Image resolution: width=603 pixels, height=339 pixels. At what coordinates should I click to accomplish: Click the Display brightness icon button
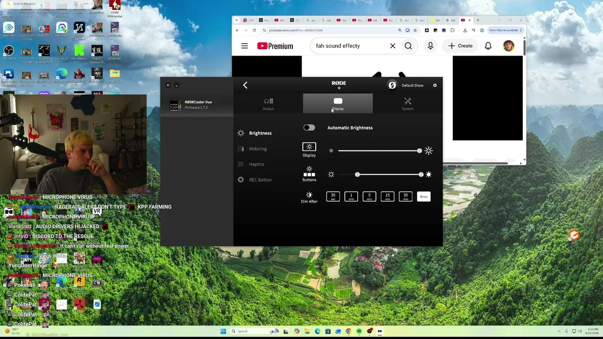309,147
